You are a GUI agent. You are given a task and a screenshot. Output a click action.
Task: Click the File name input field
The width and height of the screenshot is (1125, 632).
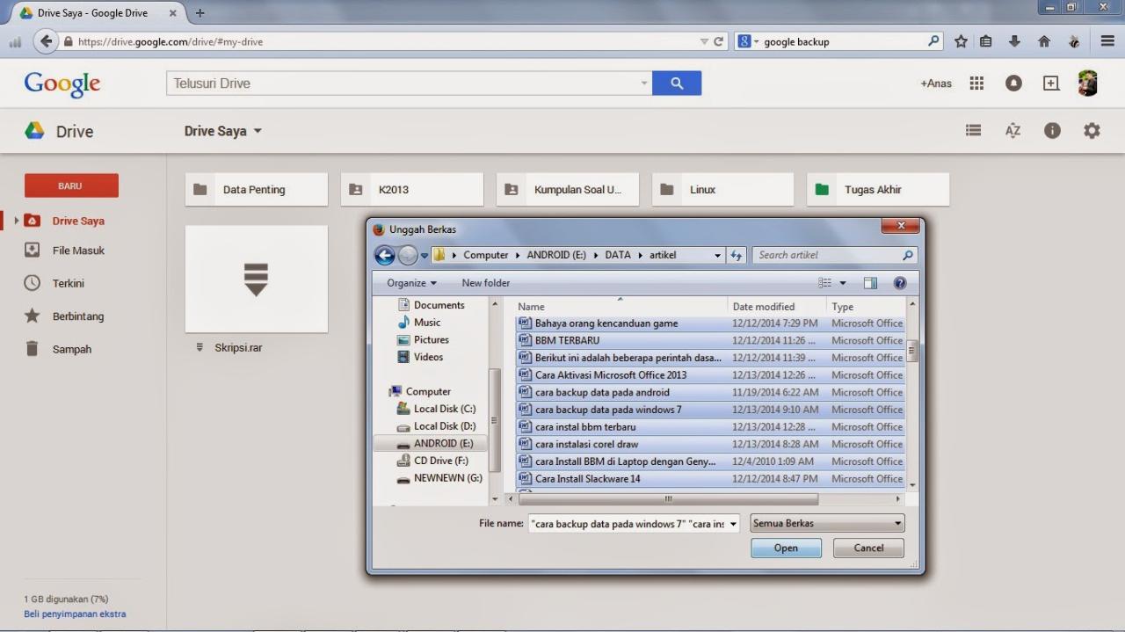pos(628,523)
